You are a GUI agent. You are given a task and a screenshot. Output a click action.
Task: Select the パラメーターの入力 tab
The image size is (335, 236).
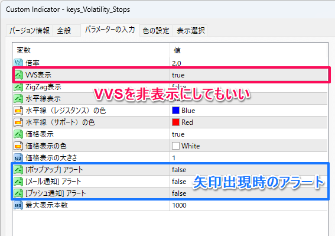click(110, 30)
